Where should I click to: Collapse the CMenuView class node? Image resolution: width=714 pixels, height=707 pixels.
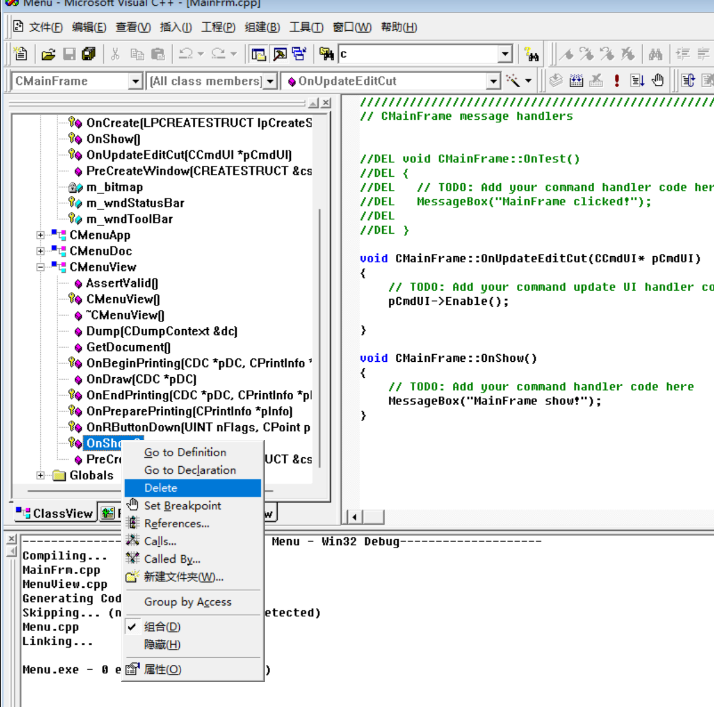(x=40, y=267)
